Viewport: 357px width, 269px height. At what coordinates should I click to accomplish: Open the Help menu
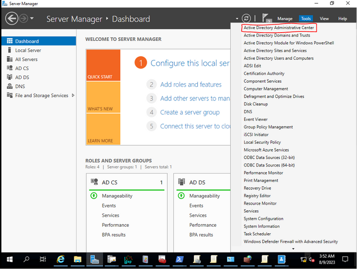[342, 19]
